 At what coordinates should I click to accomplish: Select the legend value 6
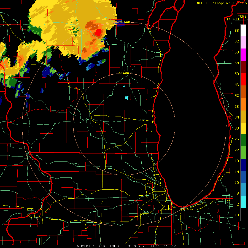pyautogui.click(x=238, y=193)
